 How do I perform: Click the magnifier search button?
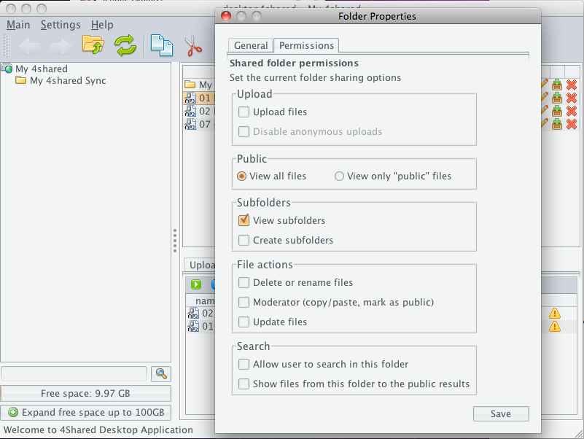click(x=161, y=374)
